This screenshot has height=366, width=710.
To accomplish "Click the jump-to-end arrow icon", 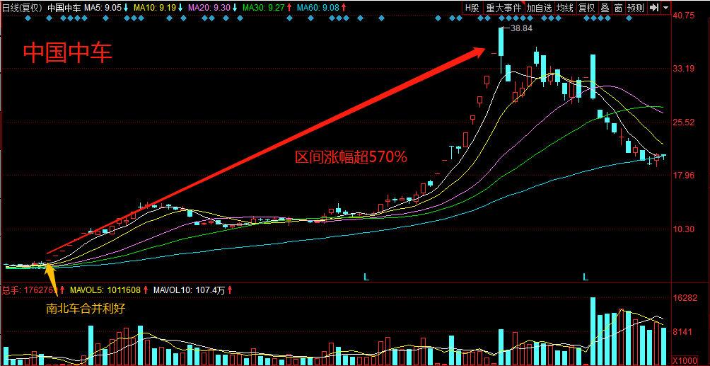I will pyautogui.click(x=653, y=8).
